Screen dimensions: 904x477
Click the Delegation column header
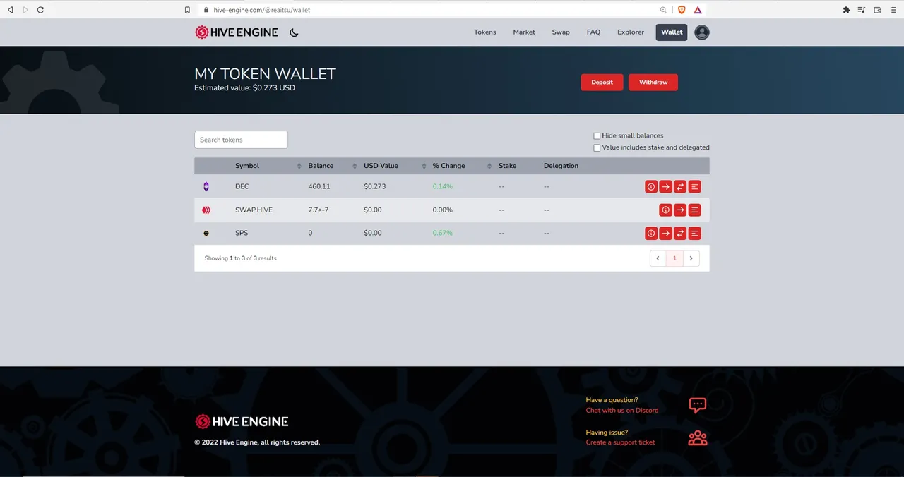[x=561, y=166]
